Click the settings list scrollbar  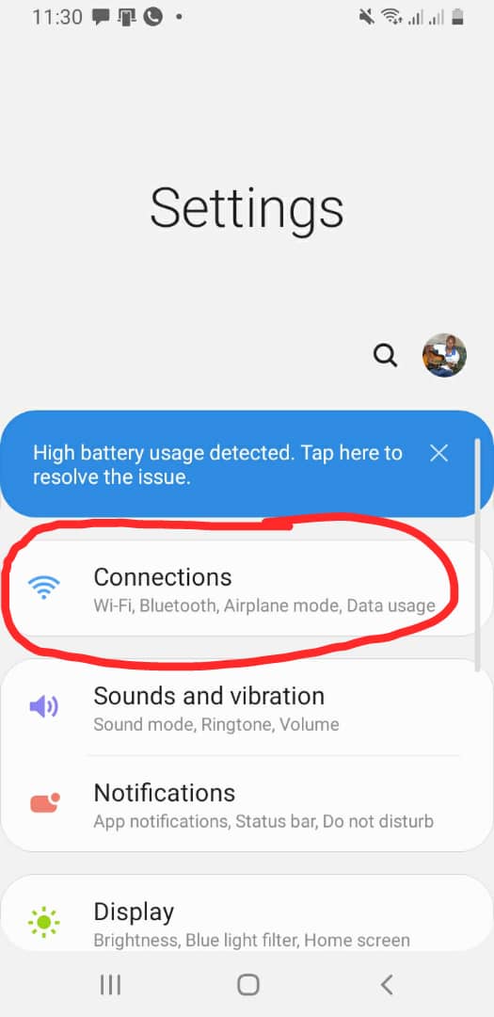click(478, 556)
